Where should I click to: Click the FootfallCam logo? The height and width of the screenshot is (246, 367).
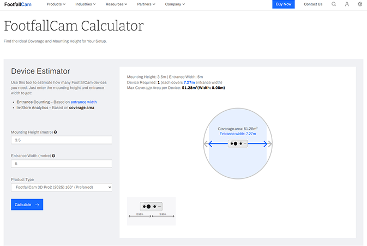click(18, 4)
